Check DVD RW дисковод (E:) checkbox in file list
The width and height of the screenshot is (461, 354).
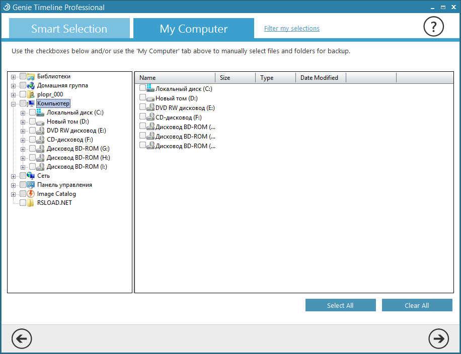[142, 106]
